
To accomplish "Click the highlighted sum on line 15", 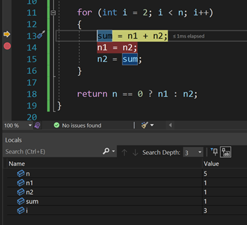I will pyautogui.click(x=130, y=59).
